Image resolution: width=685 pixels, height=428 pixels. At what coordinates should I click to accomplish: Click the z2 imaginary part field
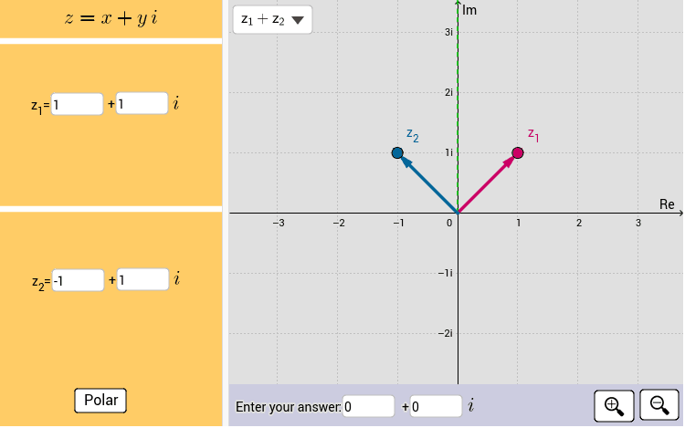coord(142,279)
